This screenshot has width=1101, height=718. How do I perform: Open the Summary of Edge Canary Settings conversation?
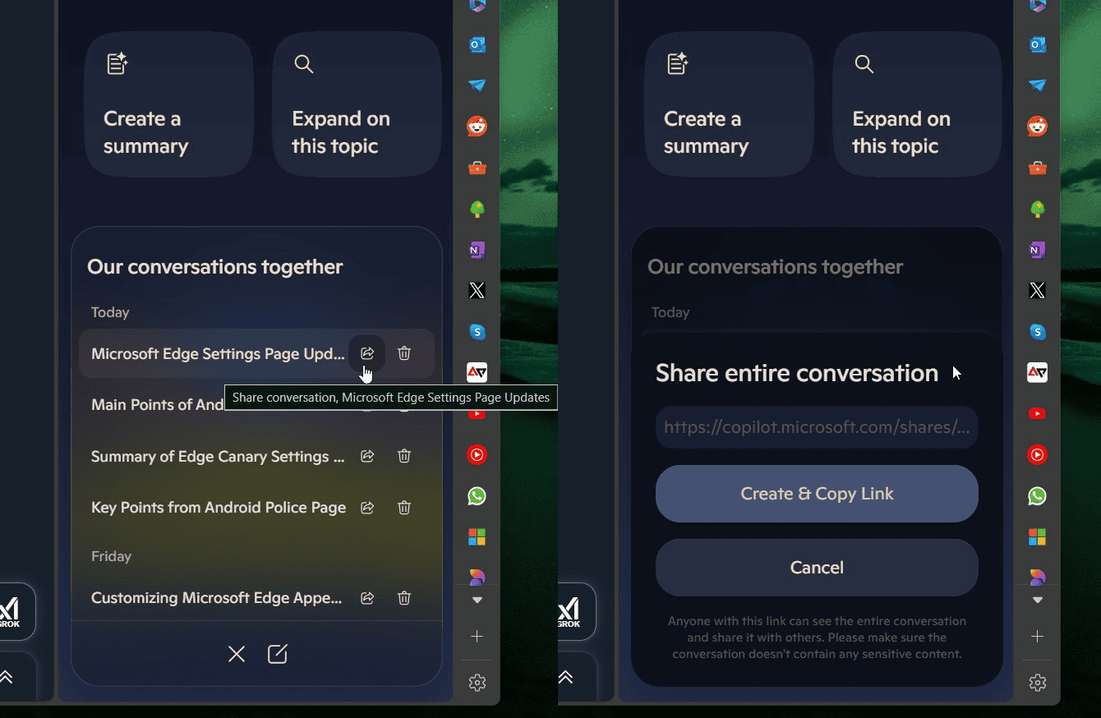tap(218, 457)
